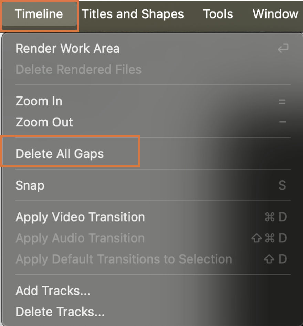Select Apply Video Transition
Viewport: 303px width, 326px height.
[x=80, y=217]
